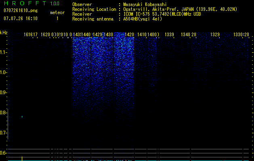Click the 1.0 kHz axis label

(x=3, y=72)
